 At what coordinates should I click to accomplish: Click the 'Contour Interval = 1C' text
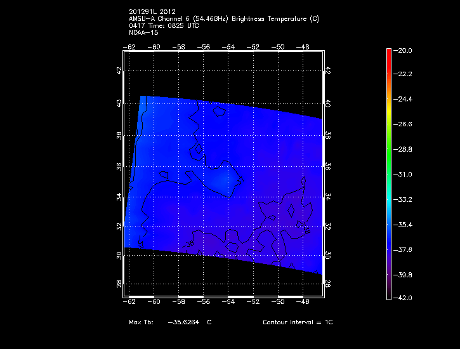298,322
